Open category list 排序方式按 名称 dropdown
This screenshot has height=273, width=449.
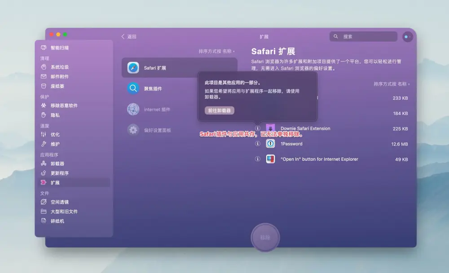(x=216, y=51)
